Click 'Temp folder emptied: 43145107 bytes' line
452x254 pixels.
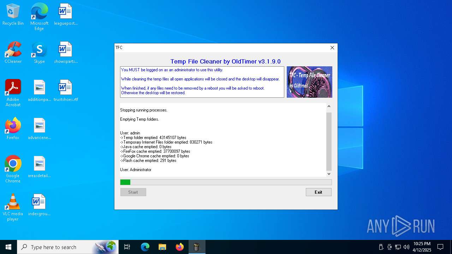point(153,138)
